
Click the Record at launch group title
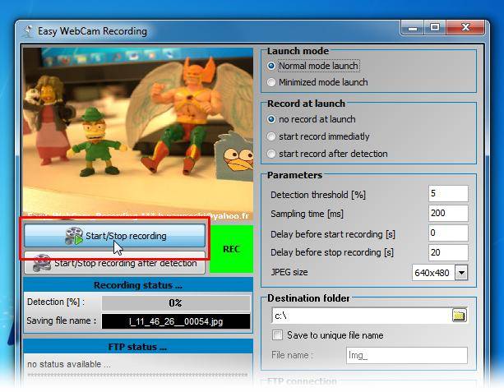[x=306, y=104]
